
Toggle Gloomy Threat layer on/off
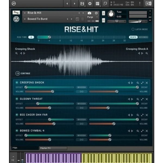point(17,99)
